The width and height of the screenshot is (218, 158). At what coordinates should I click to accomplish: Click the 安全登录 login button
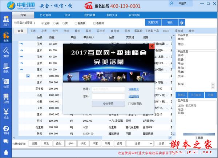tap(108, 104)
